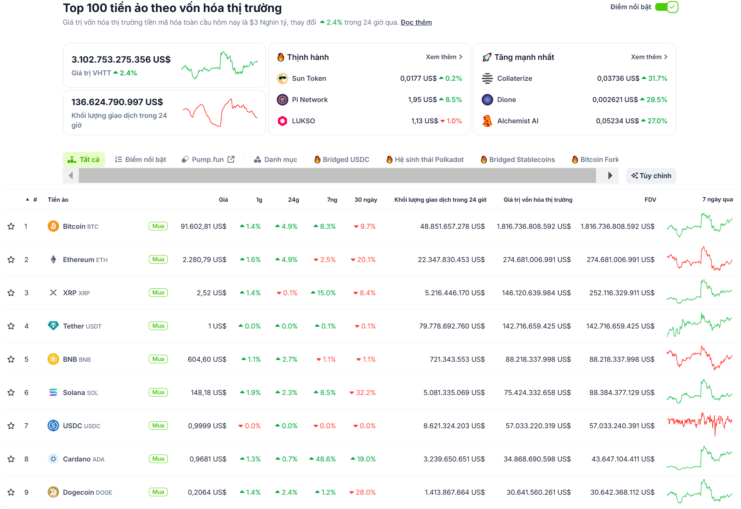Screen dimensions: 741x509
Task: Sort by Giá trị vốn hóa thị trường
Action: [x=538, y=199]
